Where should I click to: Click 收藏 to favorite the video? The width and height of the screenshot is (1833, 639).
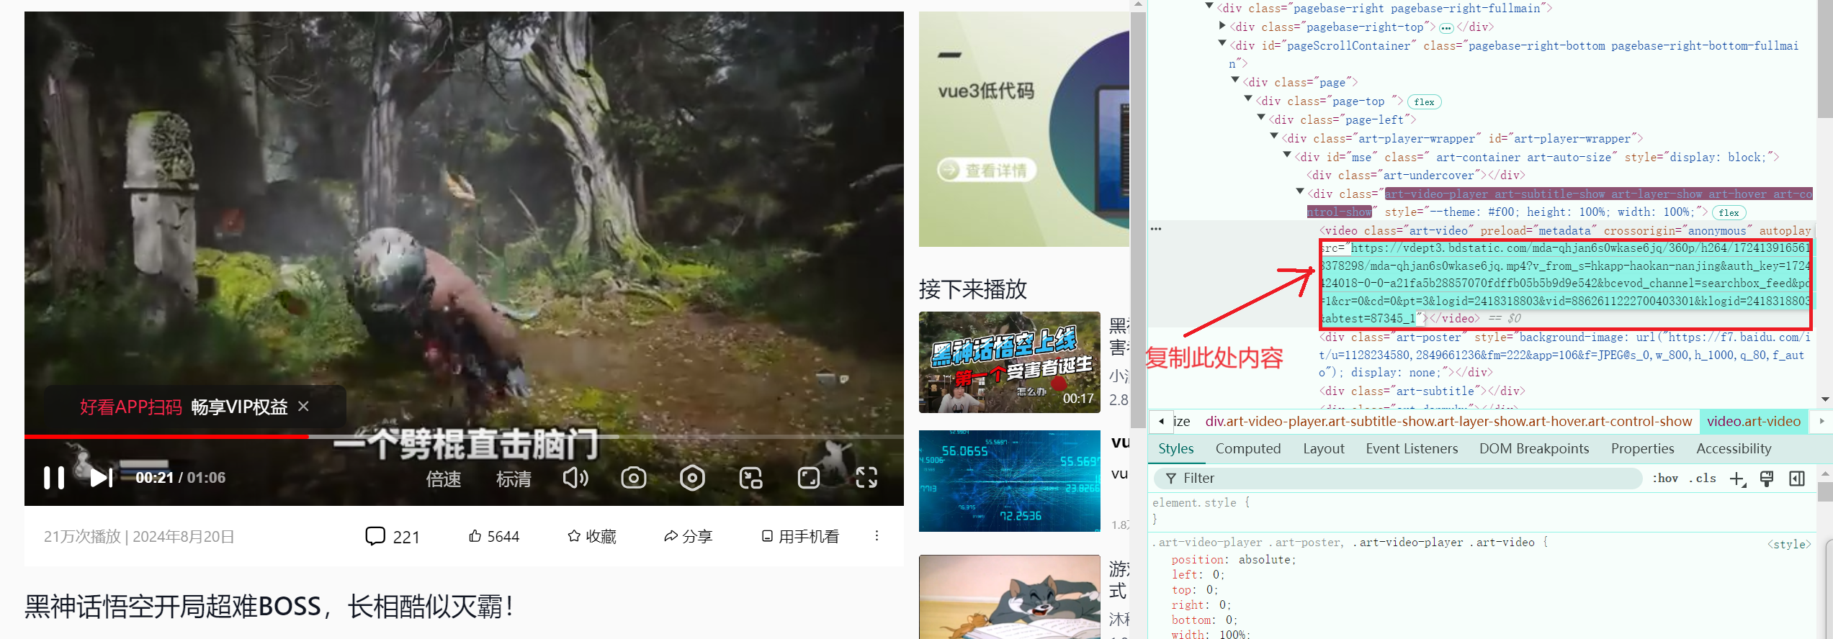pos(592,536)
